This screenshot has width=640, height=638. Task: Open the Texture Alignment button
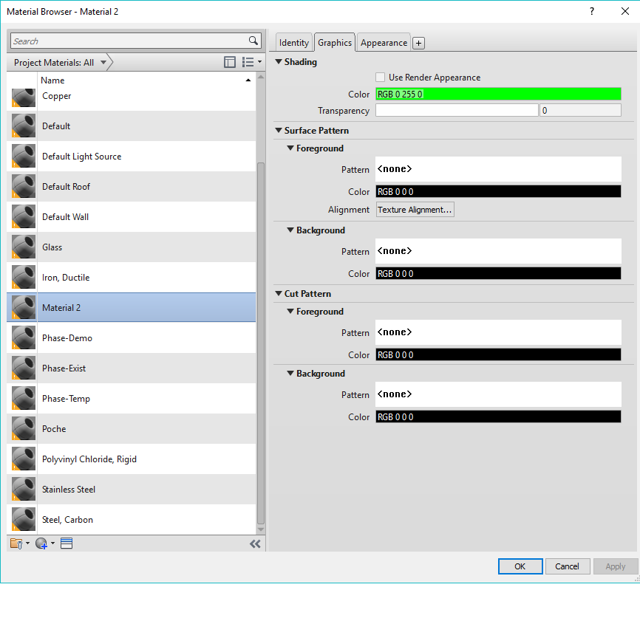[x=415, y=209]
